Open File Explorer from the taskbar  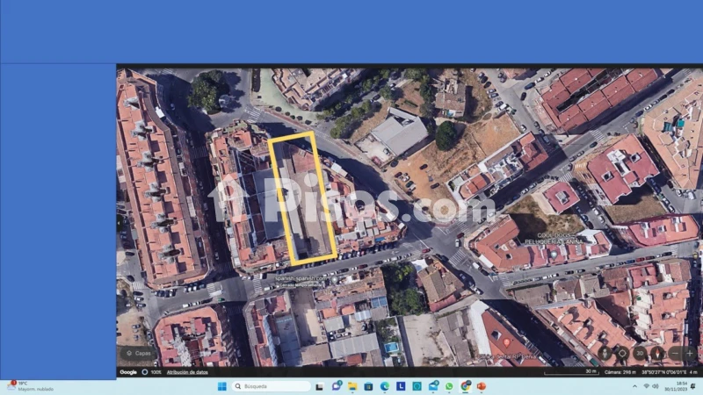352,386
